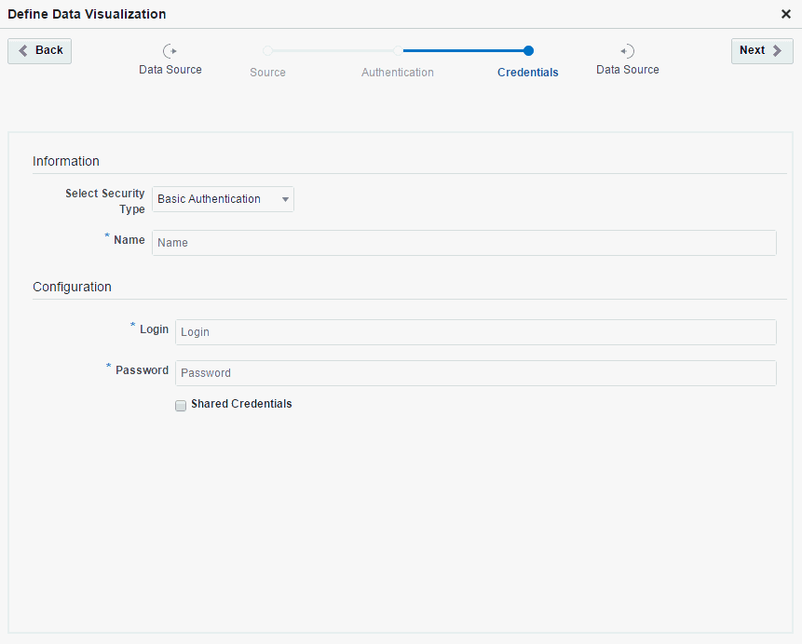Go to the Authentication step label
The width and height of the screenshot is (802, 644).
pos(398,73)
